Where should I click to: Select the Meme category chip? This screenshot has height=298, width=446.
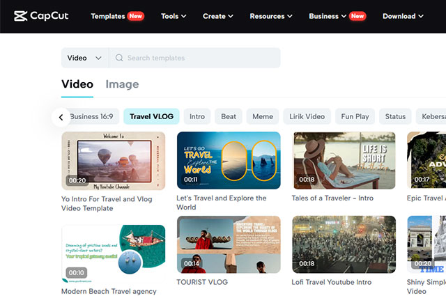[263, 116]
